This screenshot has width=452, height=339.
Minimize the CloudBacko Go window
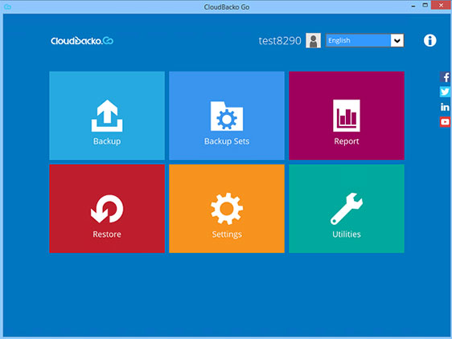(413, 6)
